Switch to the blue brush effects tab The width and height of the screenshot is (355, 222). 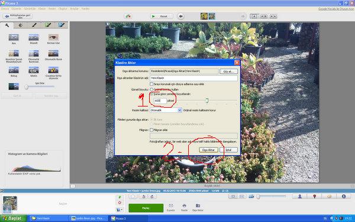click(61, 25)
